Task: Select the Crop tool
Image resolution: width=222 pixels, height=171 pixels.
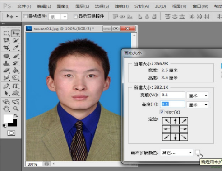Action: coord(6,47)
